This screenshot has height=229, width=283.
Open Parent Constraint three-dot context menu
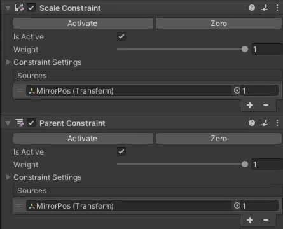(x=277, y=123)
